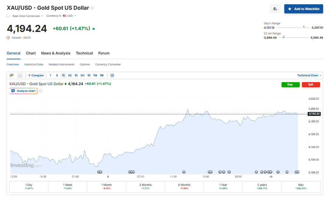The width and height of the screenshot is (328, 198).
Task: Select the 30 minute interval
Action: (x=70, y=75)
